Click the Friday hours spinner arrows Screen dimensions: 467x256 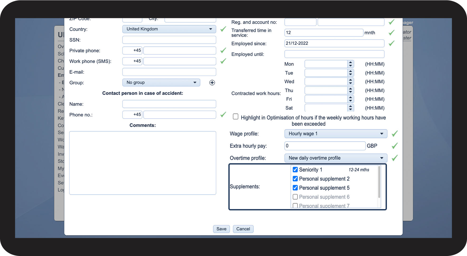click(350, 99)
